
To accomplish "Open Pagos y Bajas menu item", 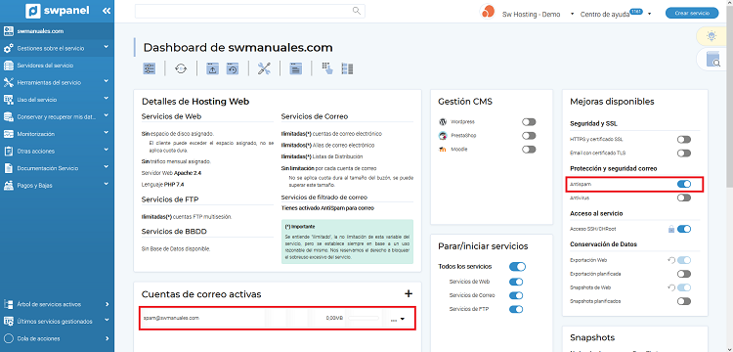I will [x=57, y=186].
